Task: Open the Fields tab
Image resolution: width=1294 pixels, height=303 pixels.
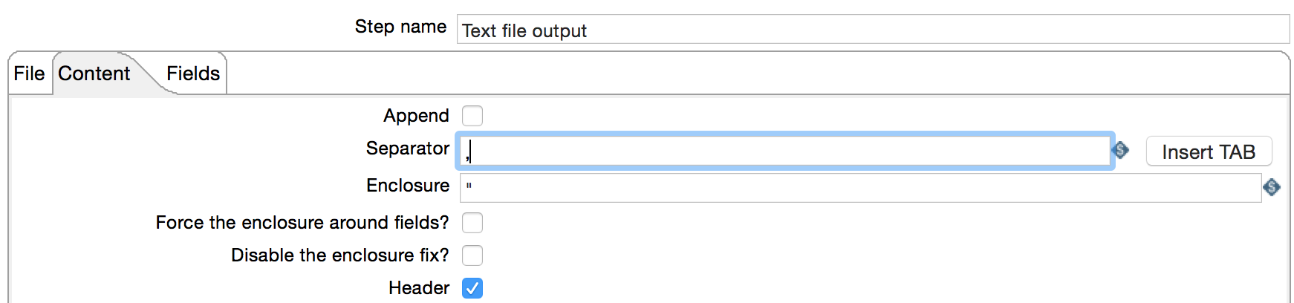Action: 193,74
